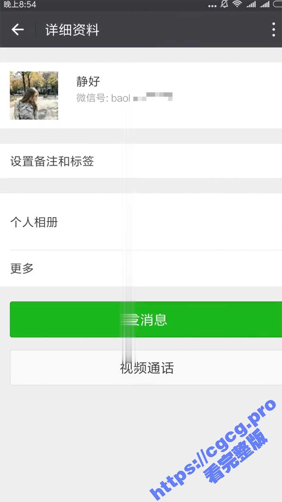Open the three-dot overflow menu
This screenshot has height=502, width=282.
(x=274, y=30)
